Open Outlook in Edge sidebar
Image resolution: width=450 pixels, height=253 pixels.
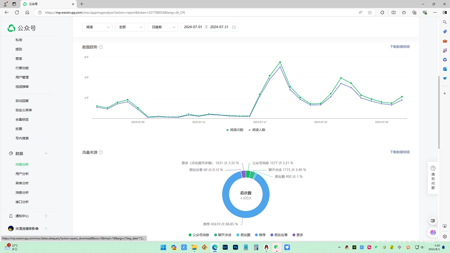pos(445,69)
